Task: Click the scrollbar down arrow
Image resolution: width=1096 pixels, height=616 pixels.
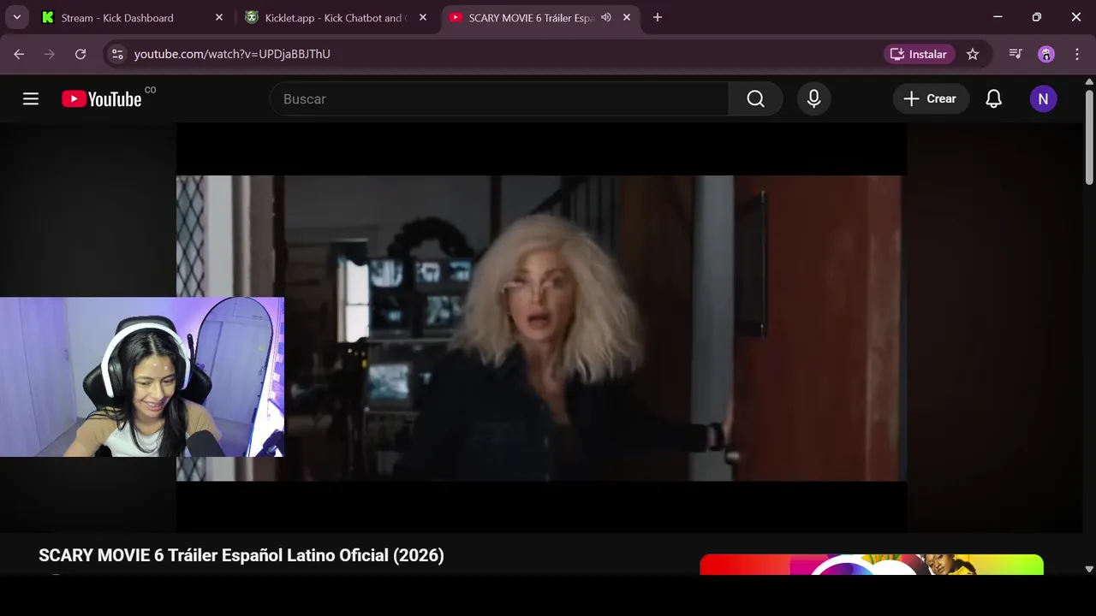Action: 1089,569
